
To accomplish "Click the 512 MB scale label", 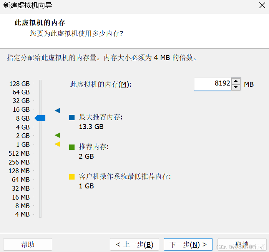I will point(19,153).
